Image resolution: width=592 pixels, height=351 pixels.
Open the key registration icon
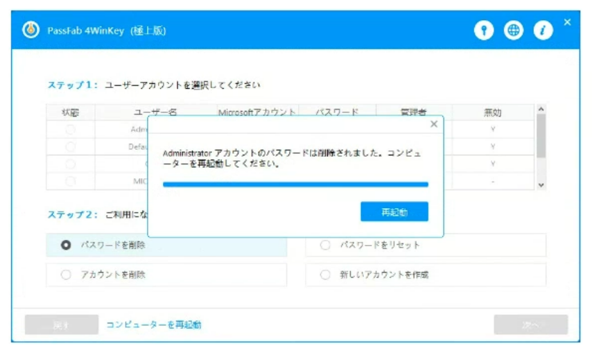click(x=484, y=30)
